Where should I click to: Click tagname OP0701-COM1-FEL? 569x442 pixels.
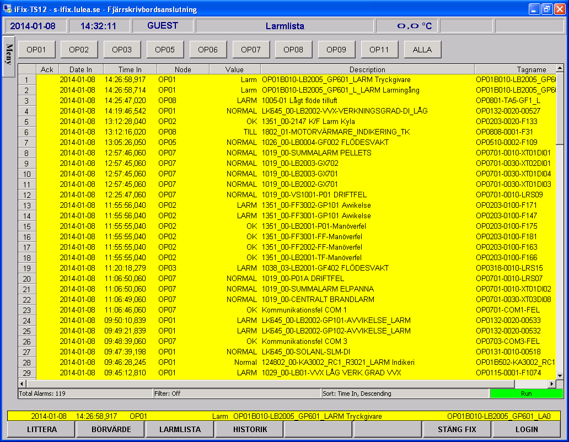coord(508,310)
